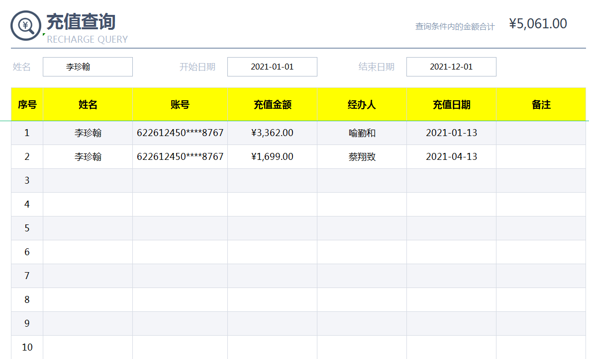Select the 姓名 input field containing 李珍翰
Screen dimensions: 589x359
88,67
